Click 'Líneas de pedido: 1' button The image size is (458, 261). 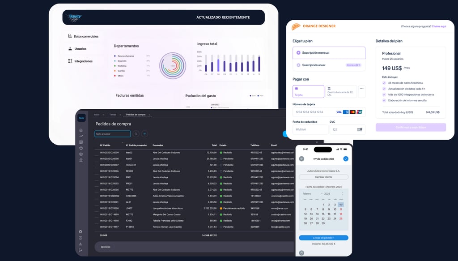(x=324, y=238)
